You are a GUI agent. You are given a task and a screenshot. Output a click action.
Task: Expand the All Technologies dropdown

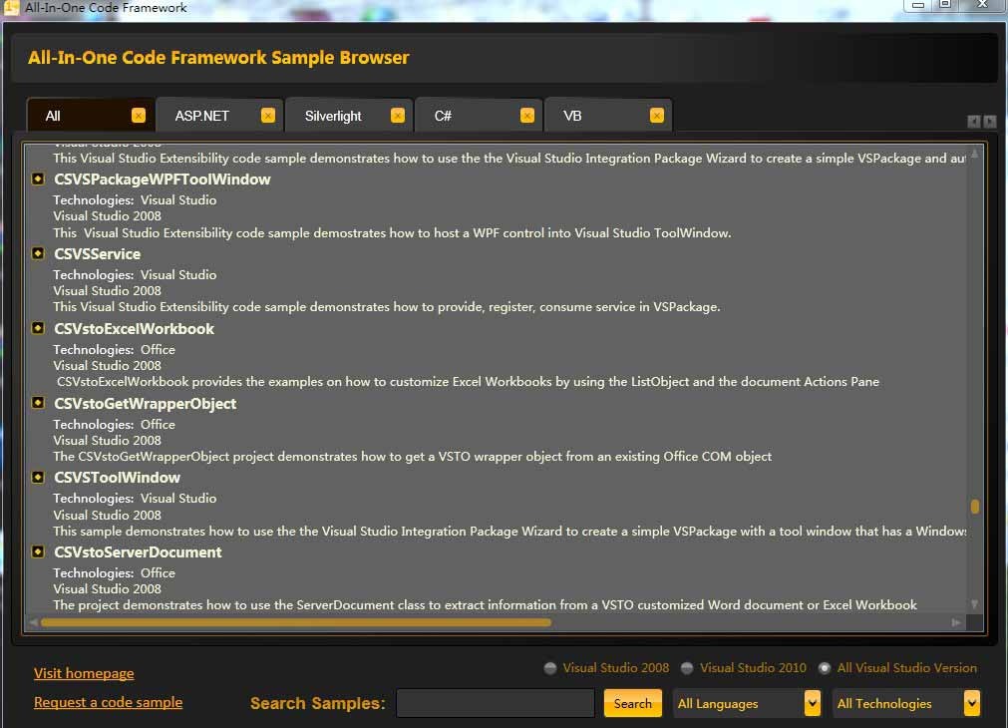(906, 703)
